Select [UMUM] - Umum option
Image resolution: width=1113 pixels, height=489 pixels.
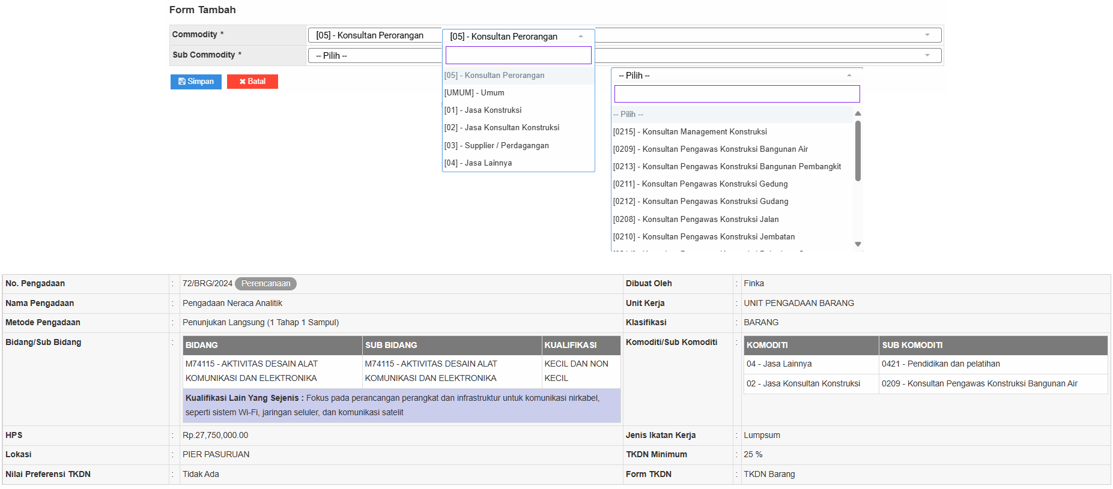(474, 93)
